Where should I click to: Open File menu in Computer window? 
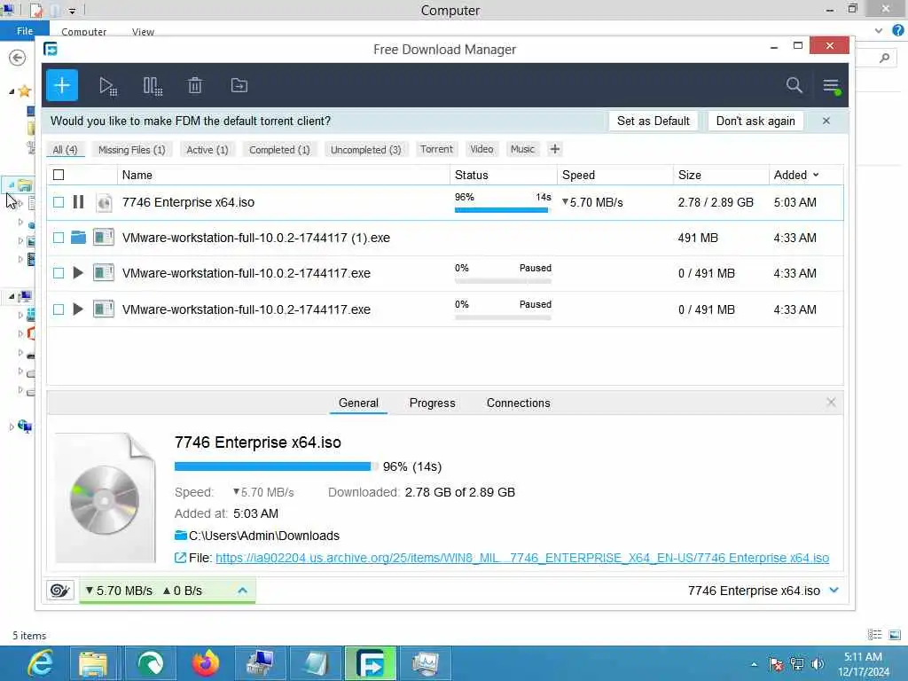[24, 31]
